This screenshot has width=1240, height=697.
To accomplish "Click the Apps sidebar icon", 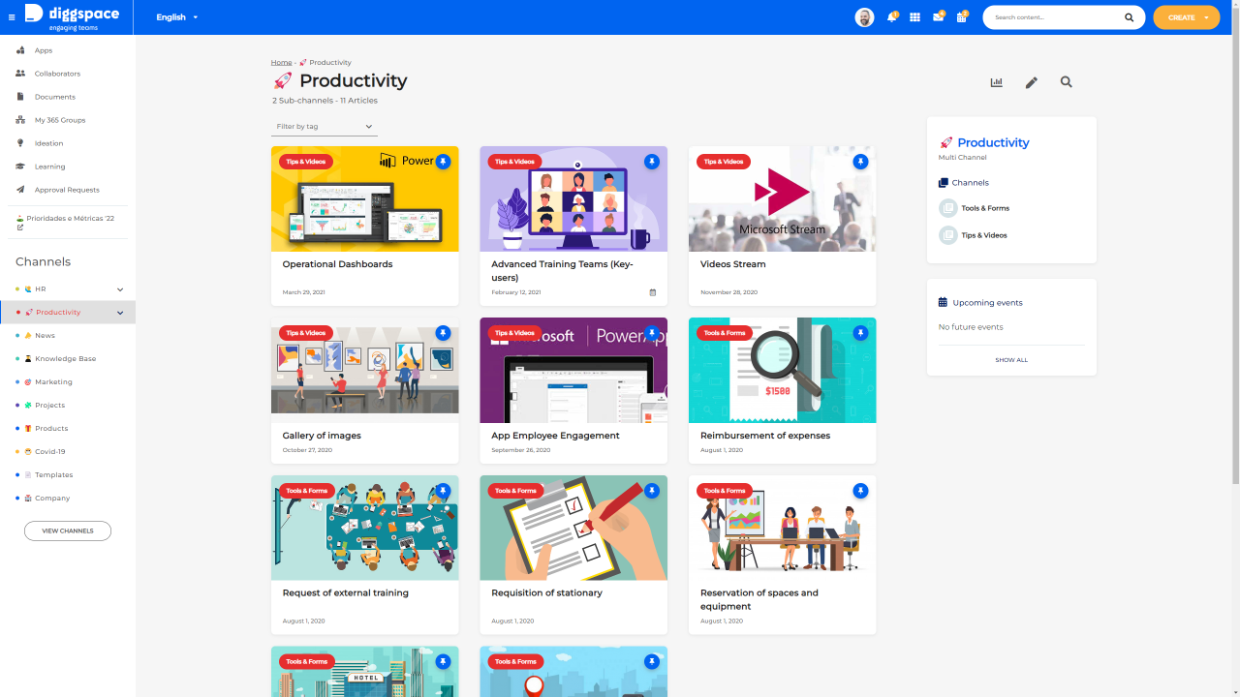I will tap(20, 50).
